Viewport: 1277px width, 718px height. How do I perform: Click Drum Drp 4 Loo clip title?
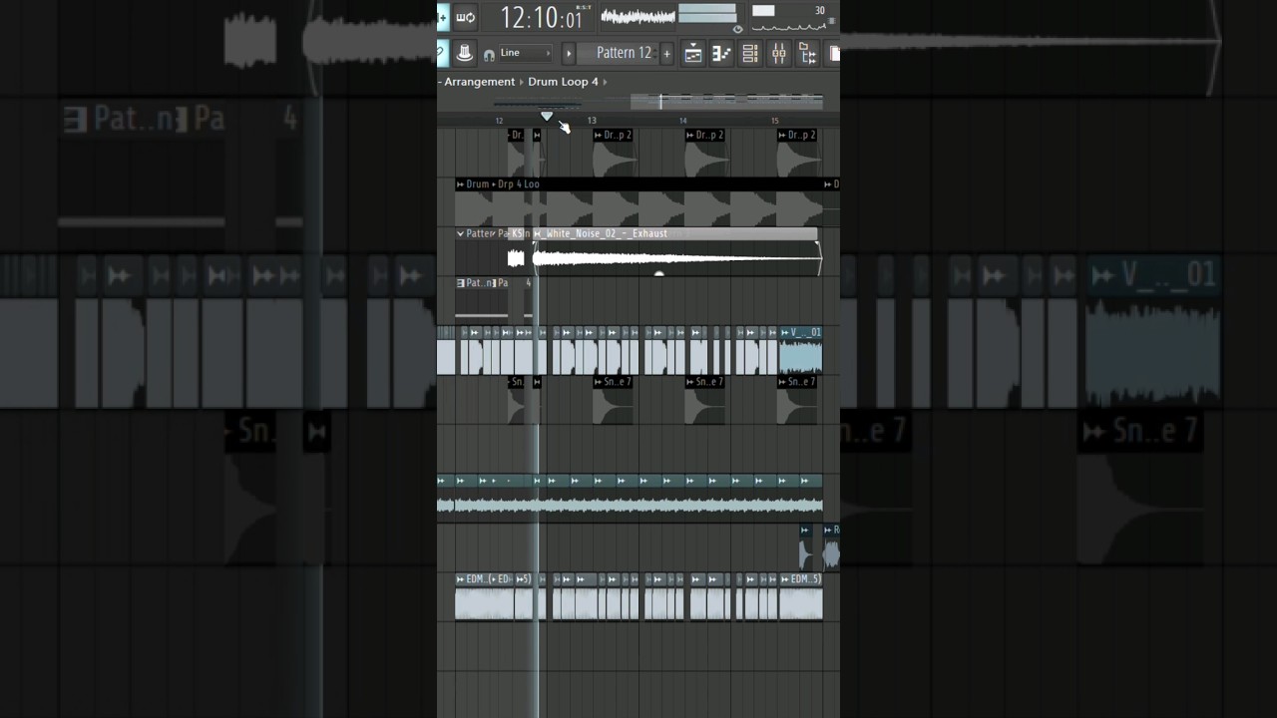[503, 184]
